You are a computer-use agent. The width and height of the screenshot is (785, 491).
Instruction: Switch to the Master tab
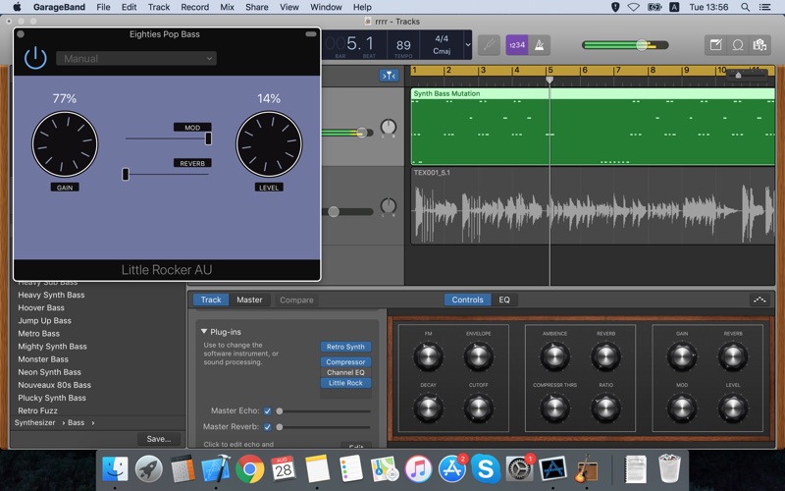tap(249, 300)
